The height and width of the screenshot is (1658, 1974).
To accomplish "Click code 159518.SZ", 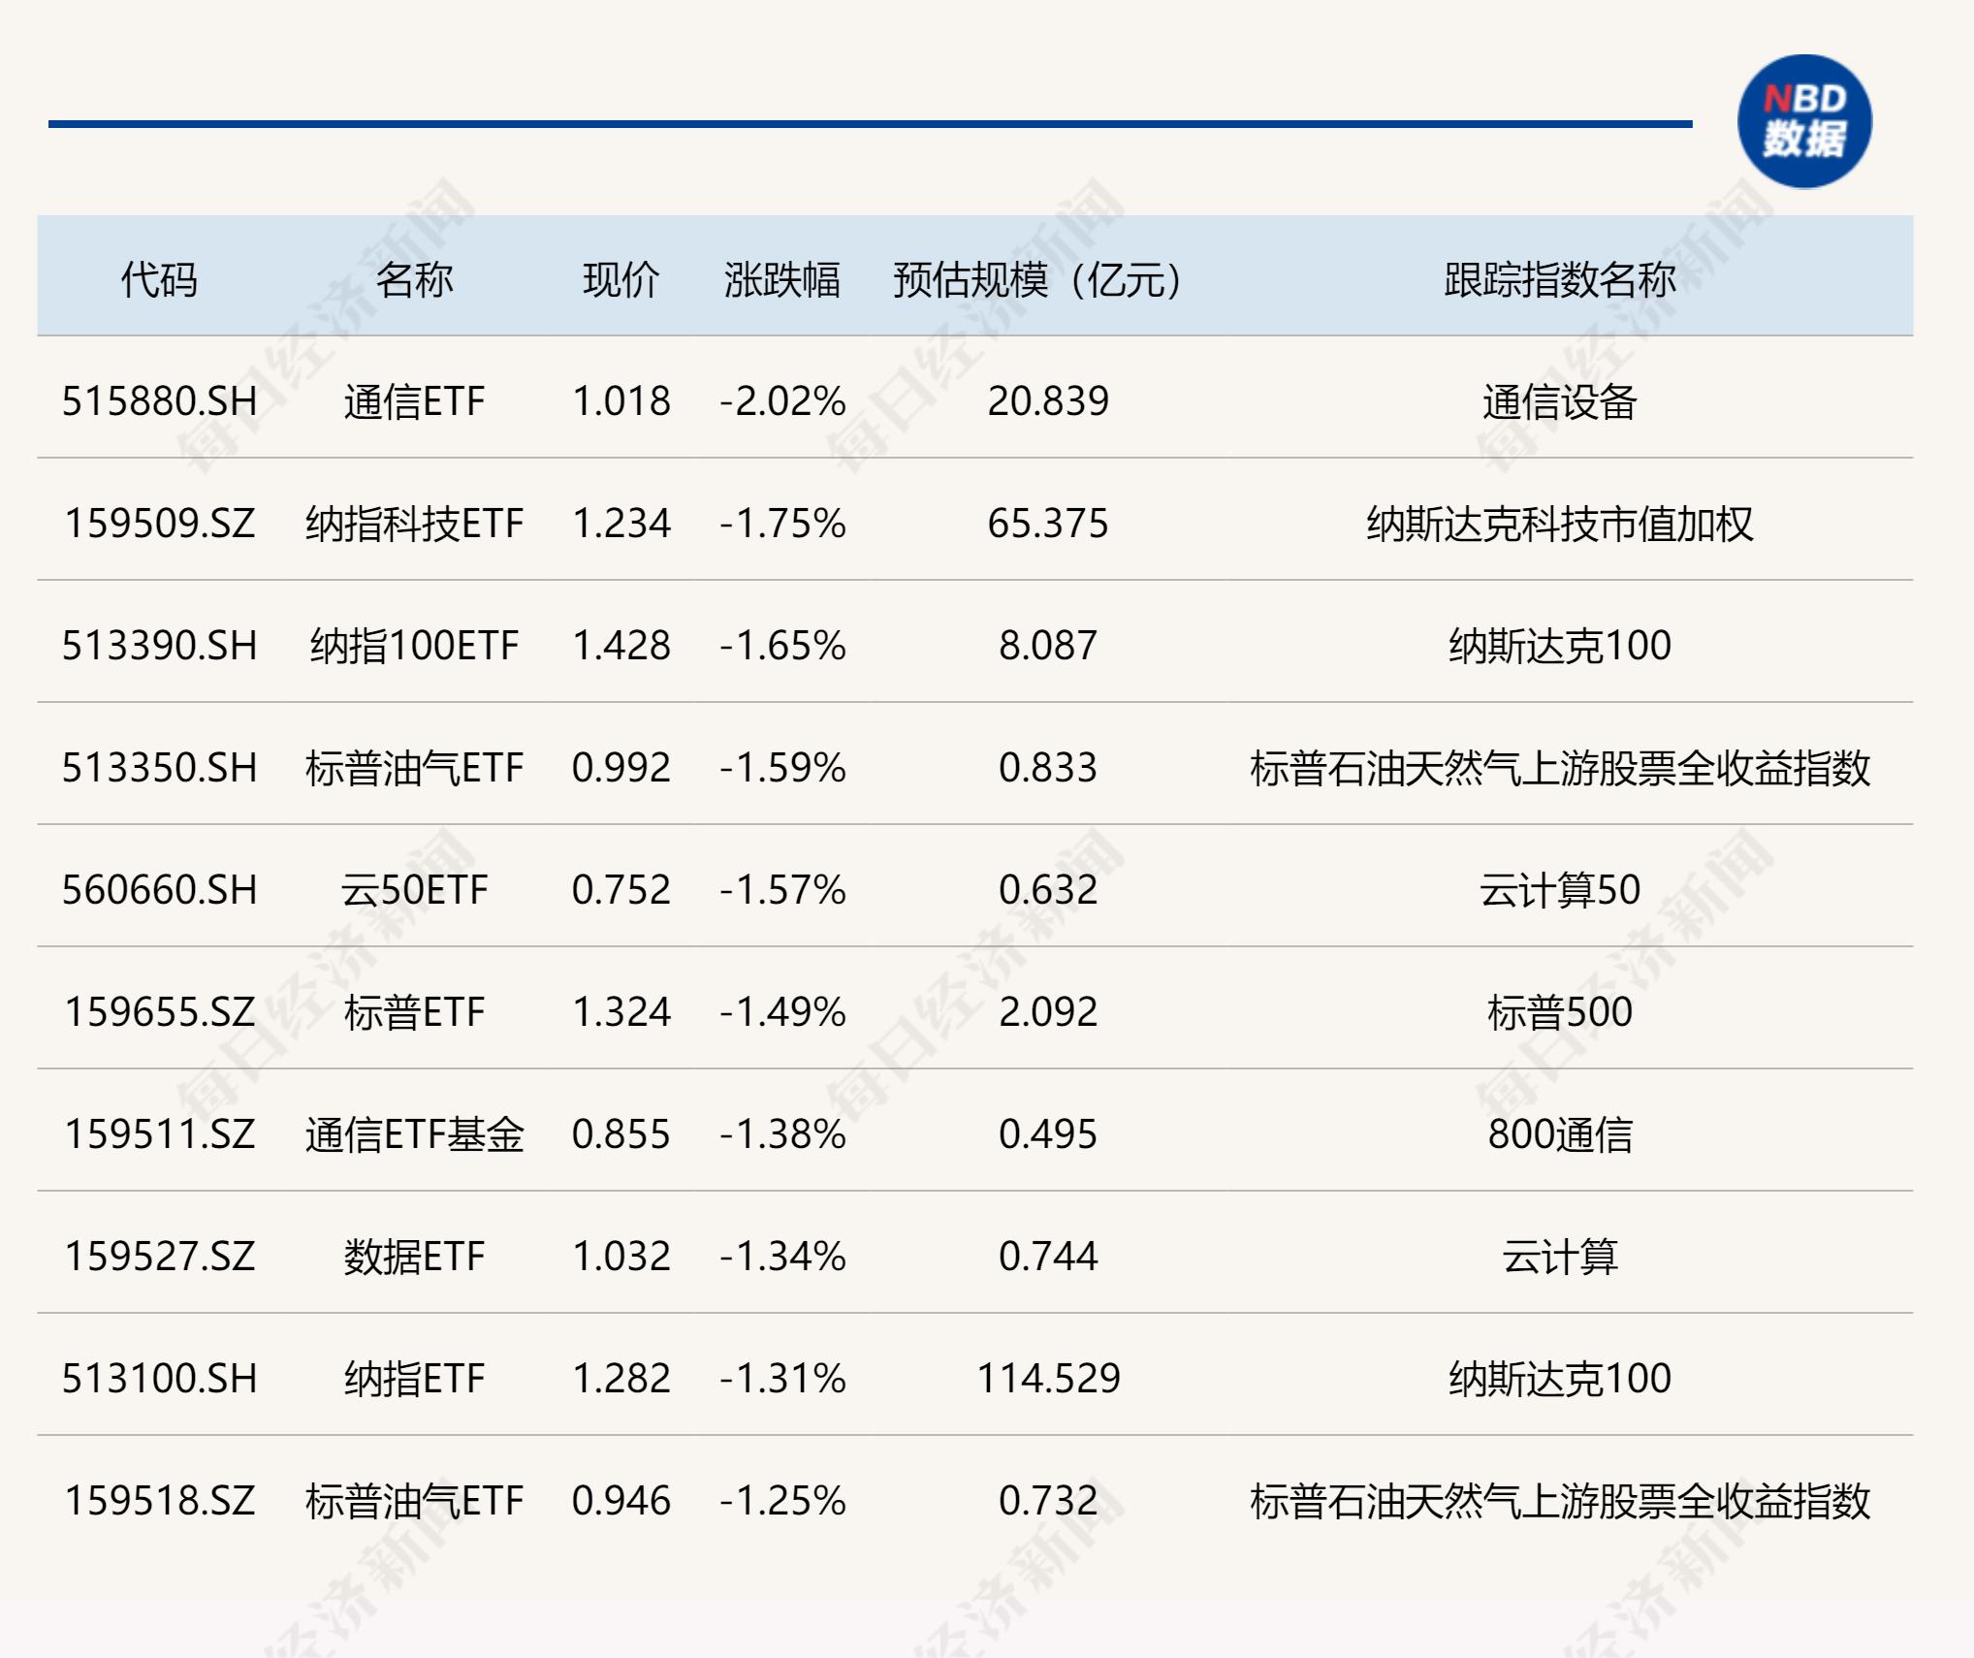I will click(x=160, y=1501).
